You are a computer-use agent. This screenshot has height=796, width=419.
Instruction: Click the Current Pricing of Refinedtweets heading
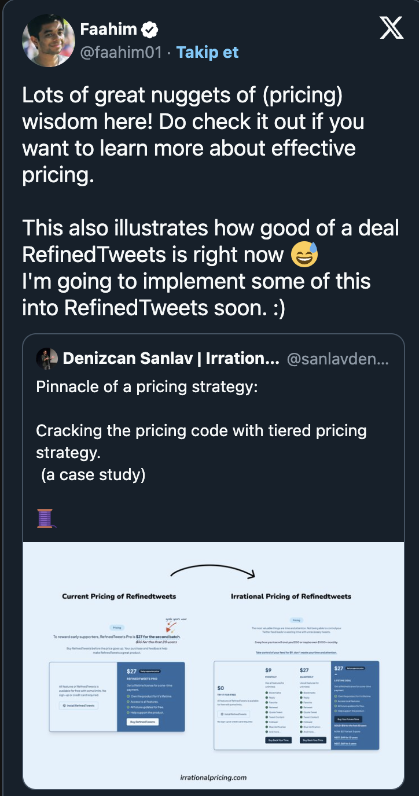[119, 596]
